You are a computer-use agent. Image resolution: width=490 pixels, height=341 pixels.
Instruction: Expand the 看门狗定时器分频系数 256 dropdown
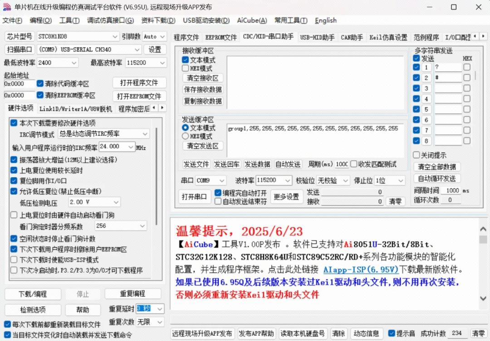pos(142,226)
